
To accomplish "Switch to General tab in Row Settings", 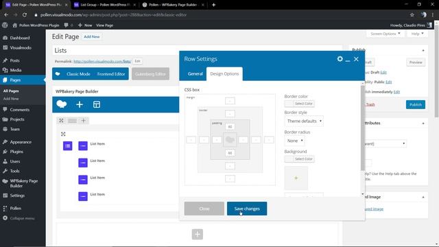I will pos(195,73).
